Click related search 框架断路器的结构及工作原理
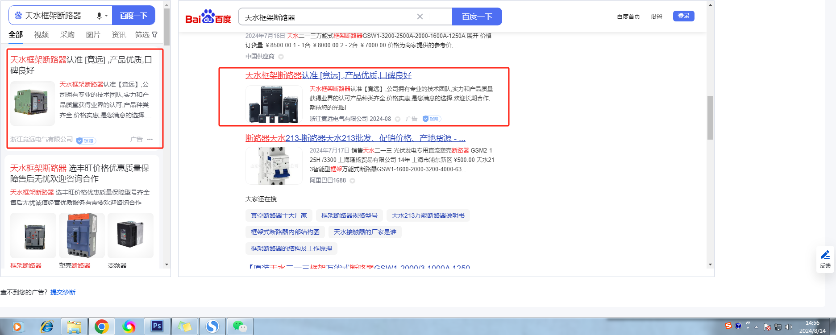 (x=291, y=248)
